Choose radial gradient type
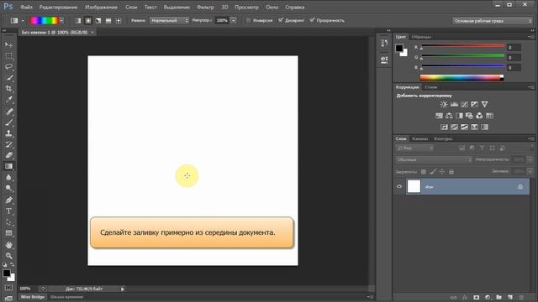Screen dimensions: 538x302 point(88,20)
